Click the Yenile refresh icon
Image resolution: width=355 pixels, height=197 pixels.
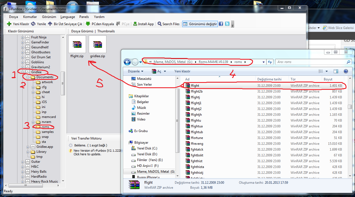pos(33,24)
